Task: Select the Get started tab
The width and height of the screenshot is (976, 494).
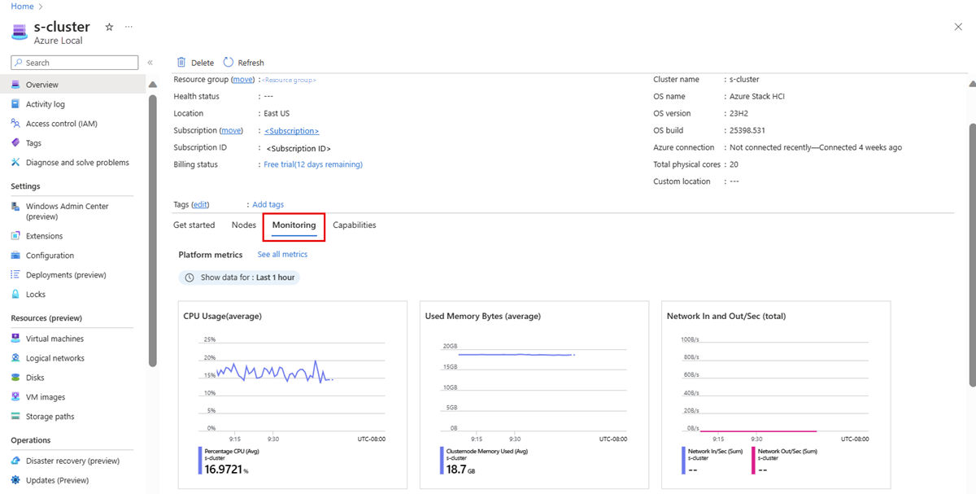Action: 194,225
